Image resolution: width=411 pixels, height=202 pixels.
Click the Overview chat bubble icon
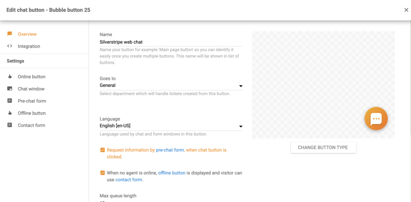click(x=10, y=34)
